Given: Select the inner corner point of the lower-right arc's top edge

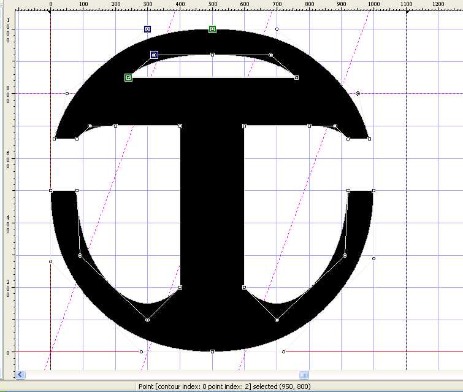Looking at the screenshot, I should click(x=348, y=191).
